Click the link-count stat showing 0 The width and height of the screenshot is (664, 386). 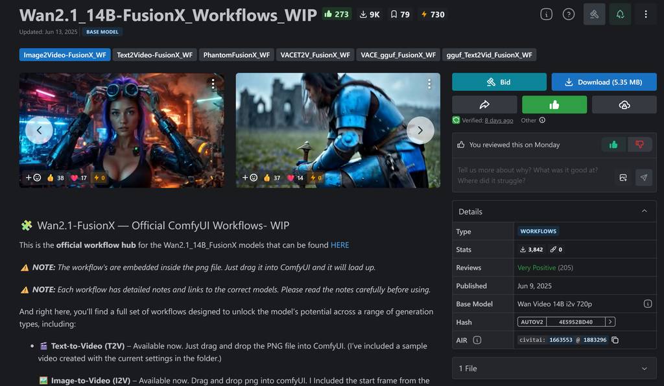point(556,250)
